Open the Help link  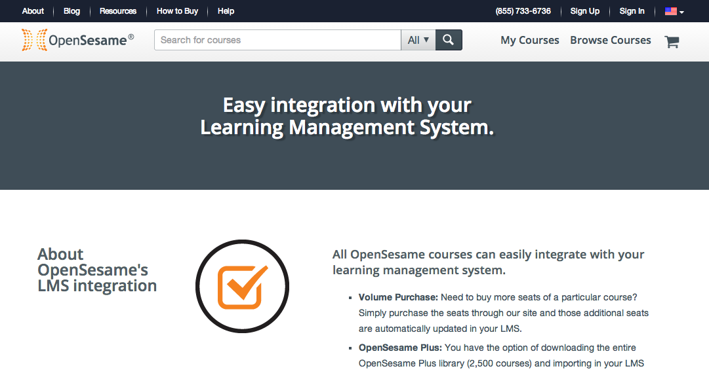(x=226, y=11)
